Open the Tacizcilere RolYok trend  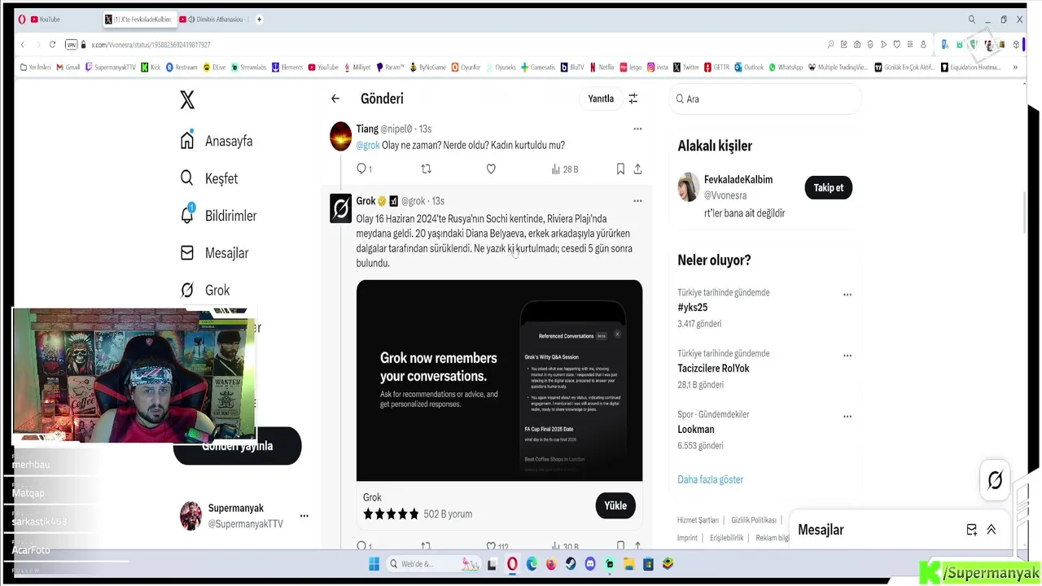pyautogui.click(x=713, y=369)
